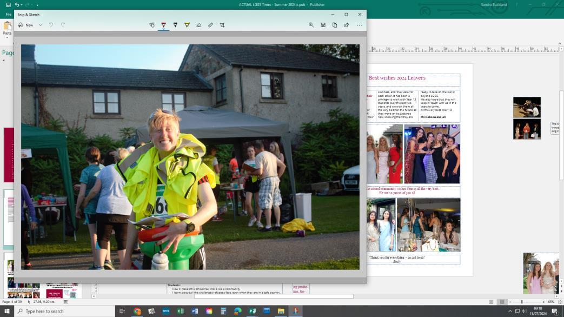
Task: Open the Publisher File tab
Action: (x=8, y=15)
